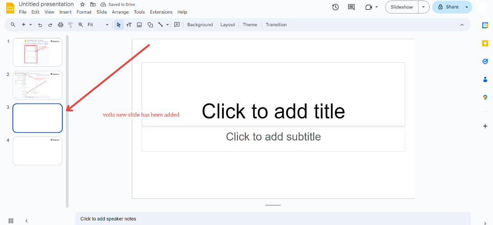Select the line tool
Screen dimensions: 493x225
click(x=160, y=24)
